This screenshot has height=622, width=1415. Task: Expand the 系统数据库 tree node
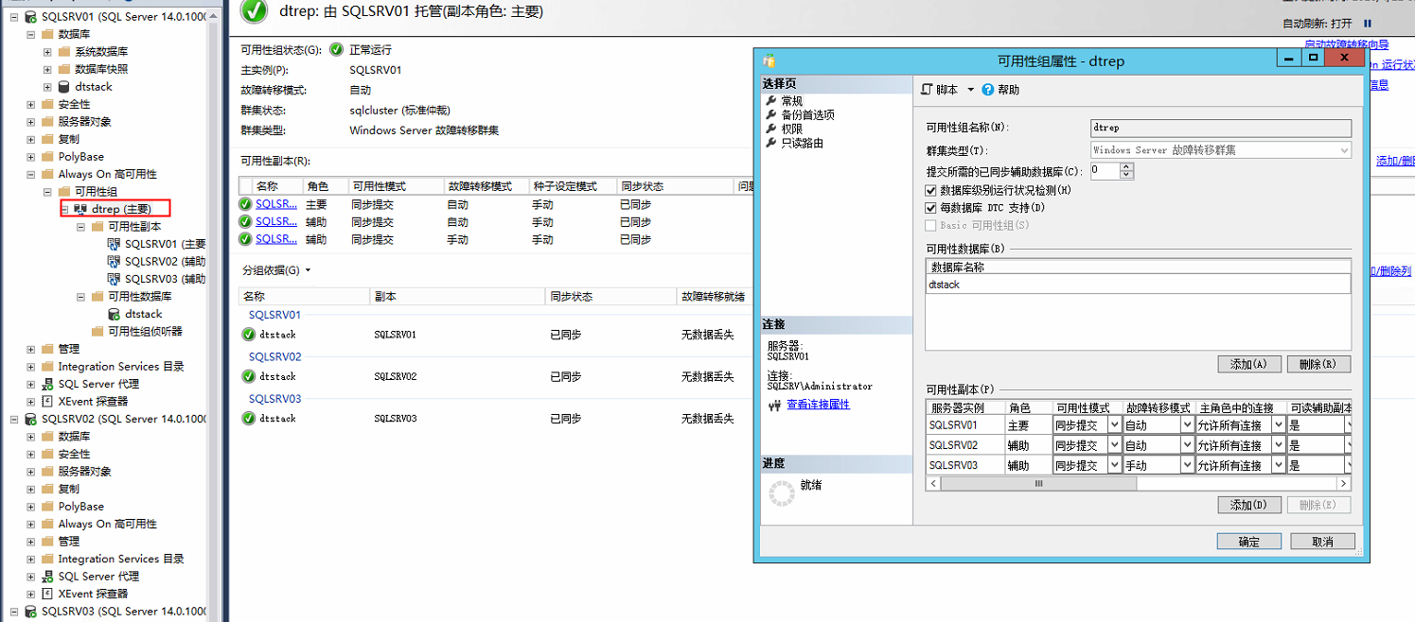[x=47, y=52]
